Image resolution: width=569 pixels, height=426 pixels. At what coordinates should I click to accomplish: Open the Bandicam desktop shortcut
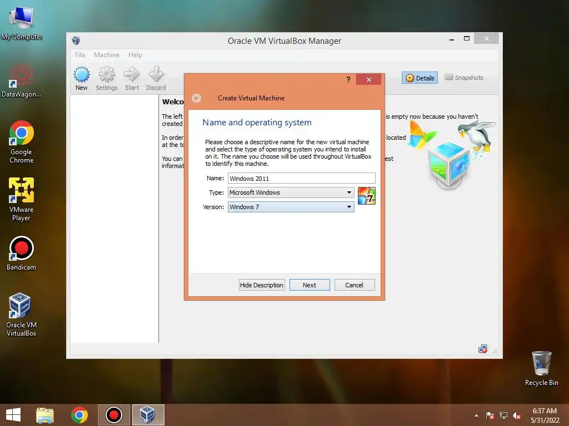click(x=22, y=253)
